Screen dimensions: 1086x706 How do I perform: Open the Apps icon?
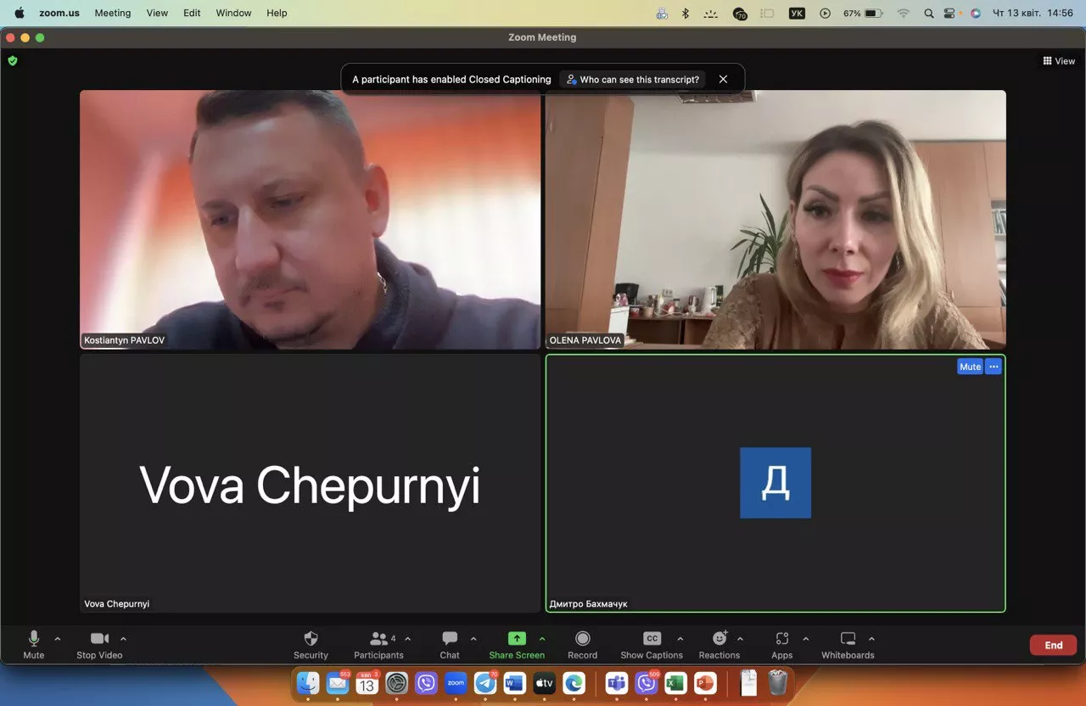coord(781,639)
